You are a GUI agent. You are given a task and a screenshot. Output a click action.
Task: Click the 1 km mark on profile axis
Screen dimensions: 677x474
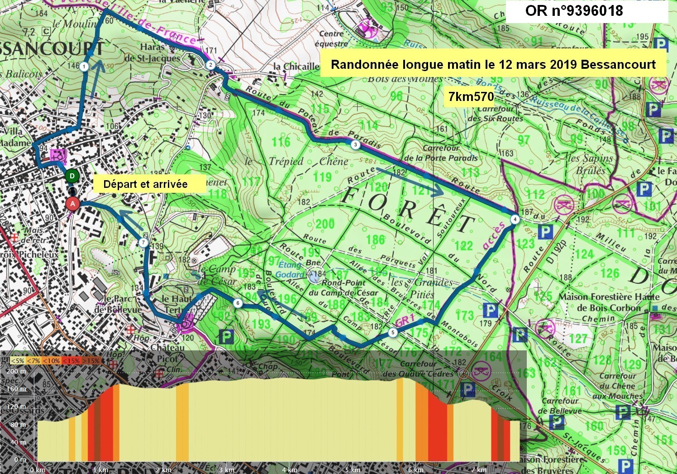tap(100, 470)
